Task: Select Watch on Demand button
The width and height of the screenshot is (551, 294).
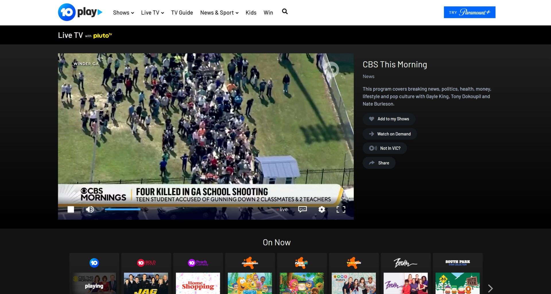Action: click(x=390, y=134)
